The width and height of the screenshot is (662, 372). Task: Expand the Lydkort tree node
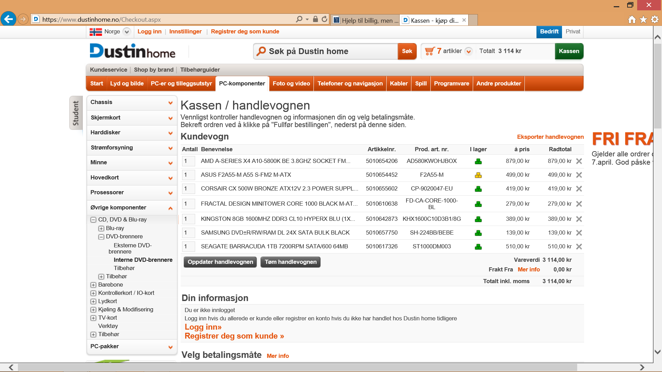click(x=93, y=301)
